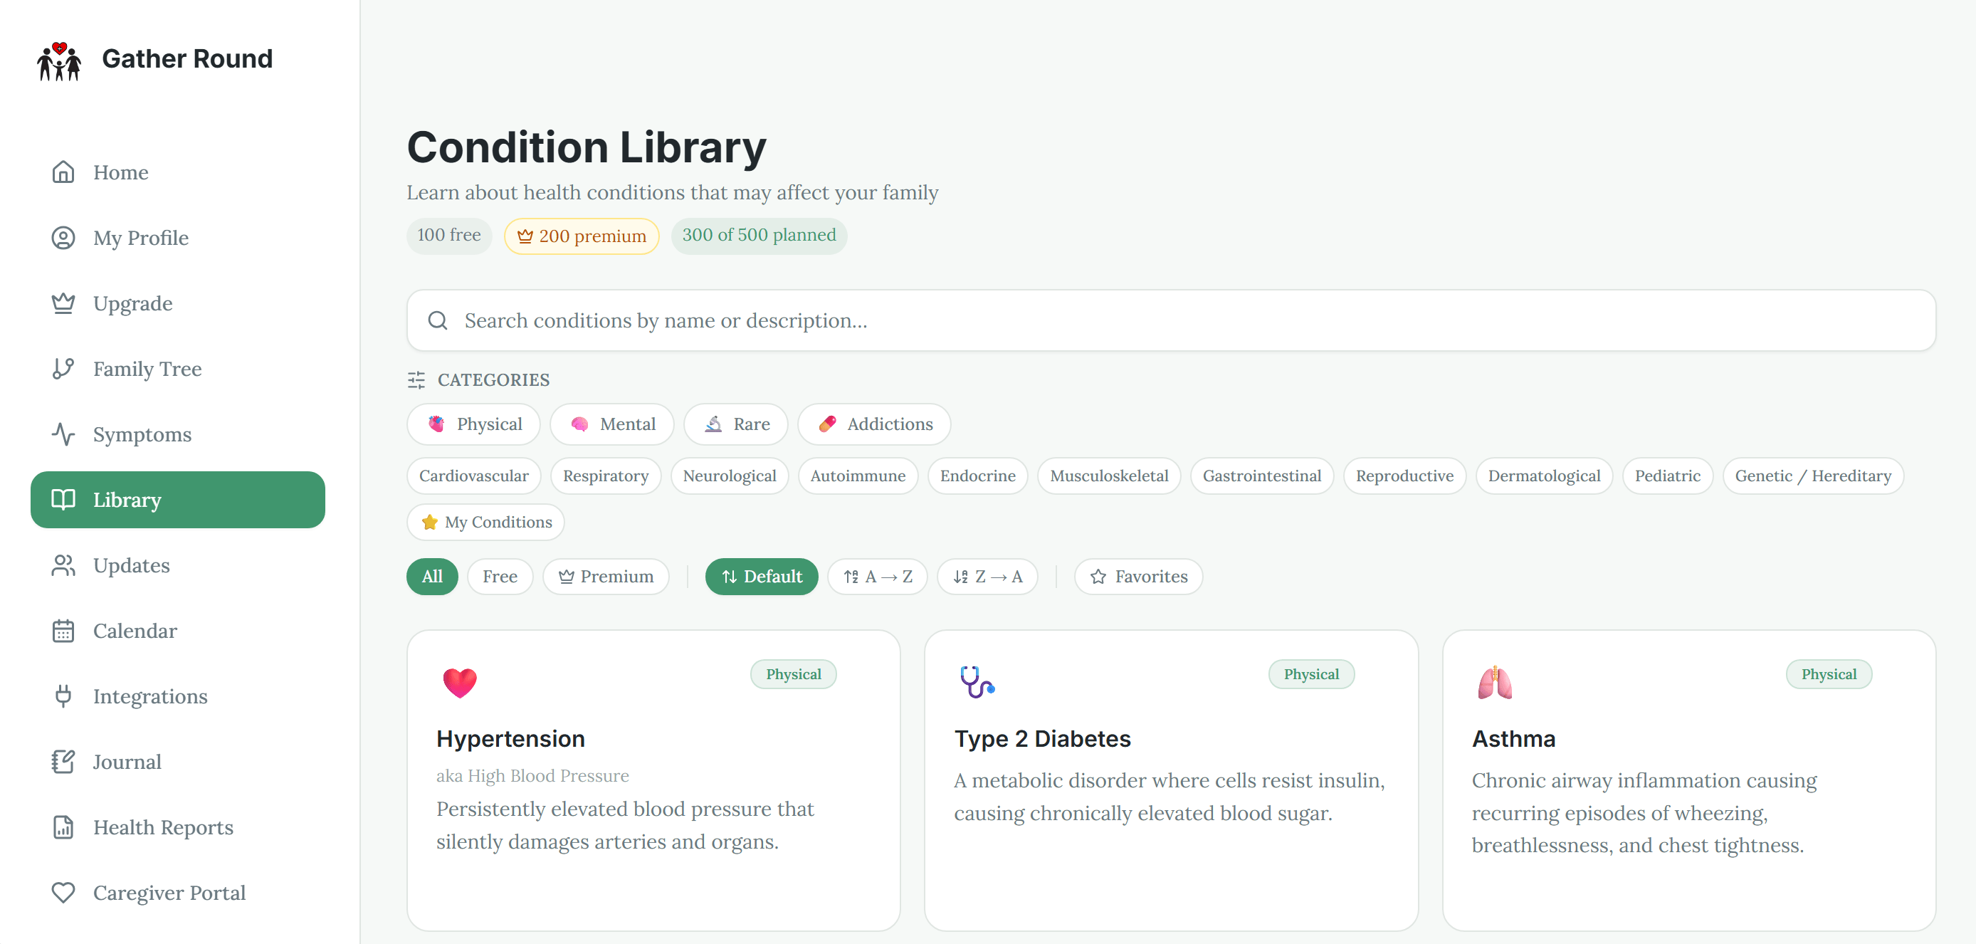
Task: Pick the Reproductive filter chip
Action: [1404, 476]
